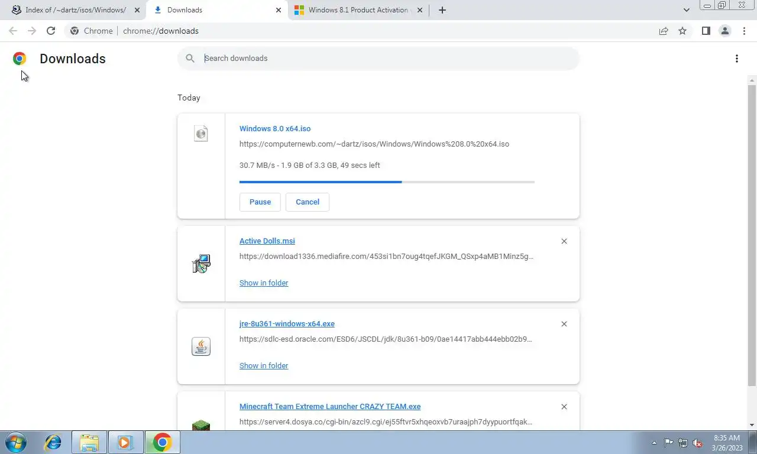Open Minecraft Team Extreme Launcher CRAZY TEAM.exe link
This screenshot has height=454, width=757.
tap(330, 407)
